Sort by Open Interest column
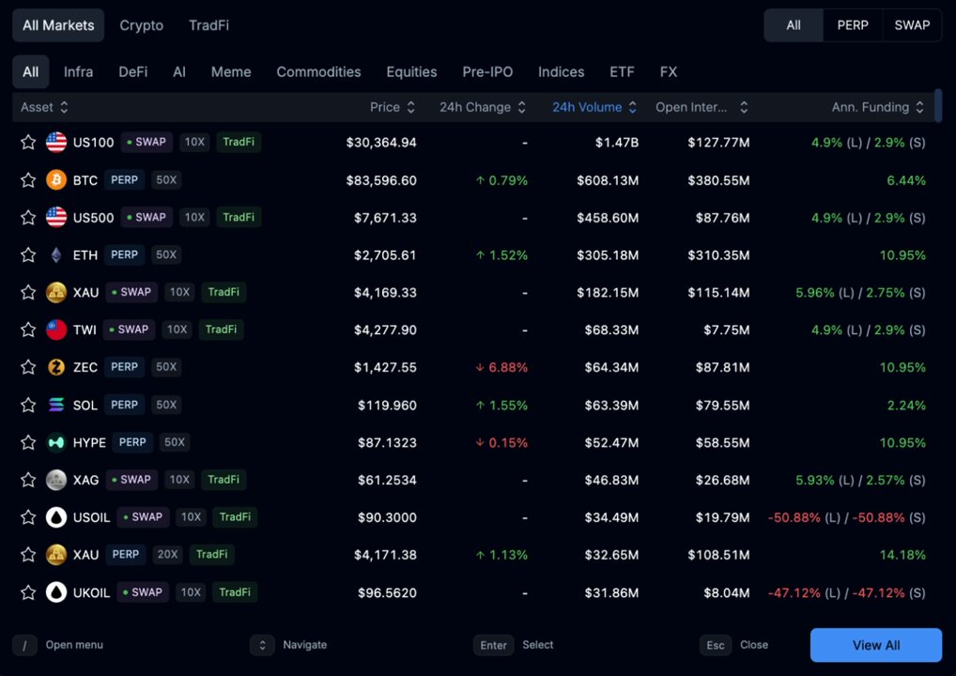This screenshot has height=676, width=956. point(702,107)
